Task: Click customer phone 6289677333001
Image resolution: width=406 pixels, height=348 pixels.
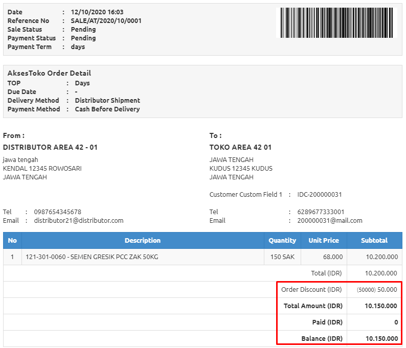Action: click(321, 212)
